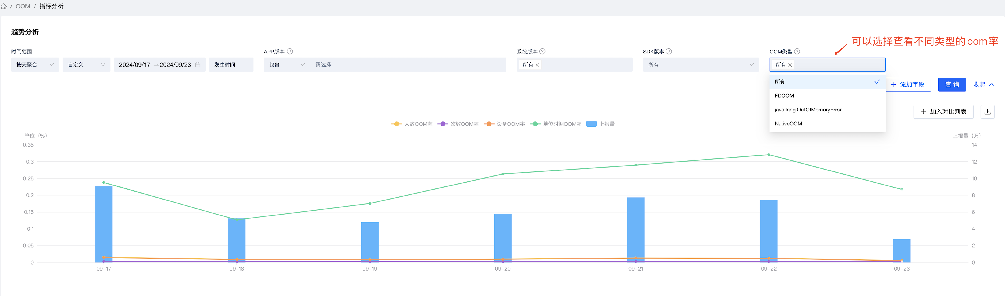Image resolution: width=1005 pixels, height=296 pixels.
Task: Toggle 人数OOM率 legend series
Action: click(412, 124)
